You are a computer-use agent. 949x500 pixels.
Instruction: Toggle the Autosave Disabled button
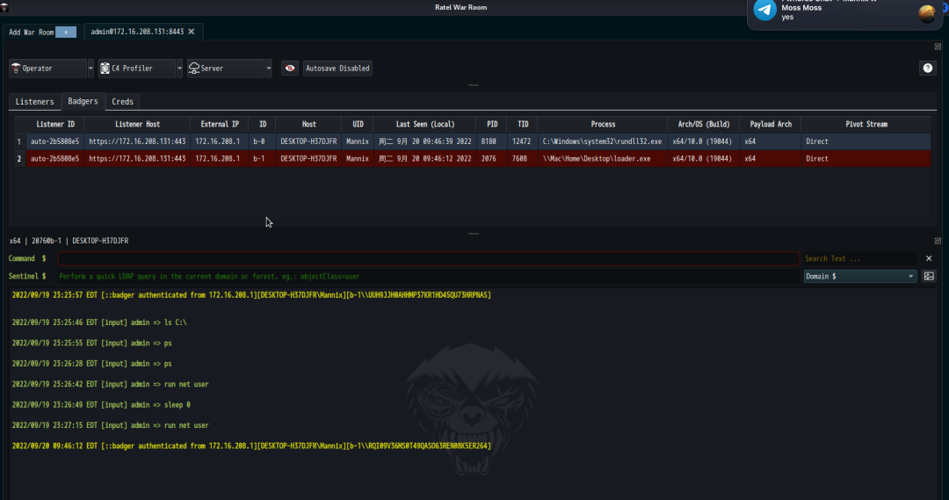(337, 69)
